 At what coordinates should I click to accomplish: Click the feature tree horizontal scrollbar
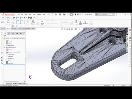pos(12,81)
